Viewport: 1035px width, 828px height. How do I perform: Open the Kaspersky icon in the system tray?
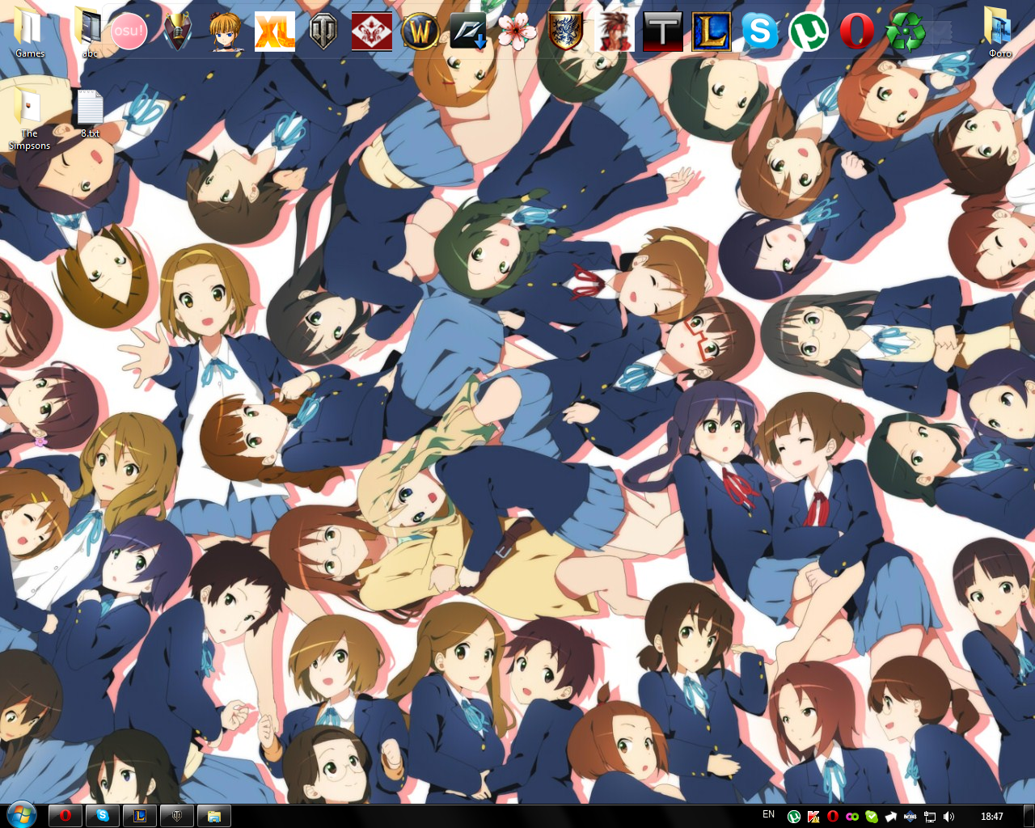[813, 817]
